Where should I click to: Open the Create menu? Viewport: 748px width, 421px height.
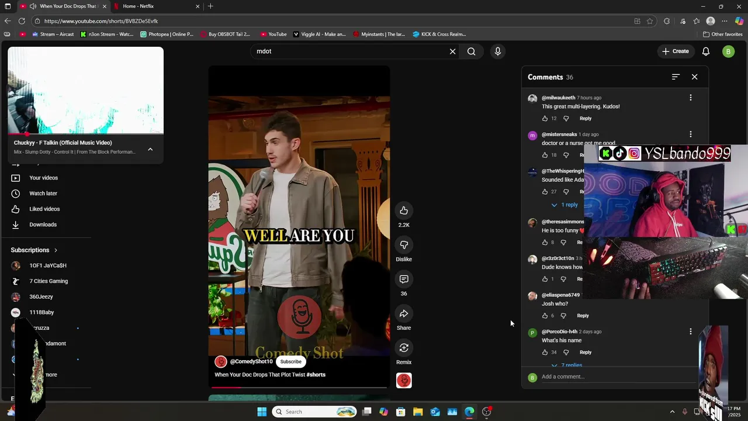(675, 51)
